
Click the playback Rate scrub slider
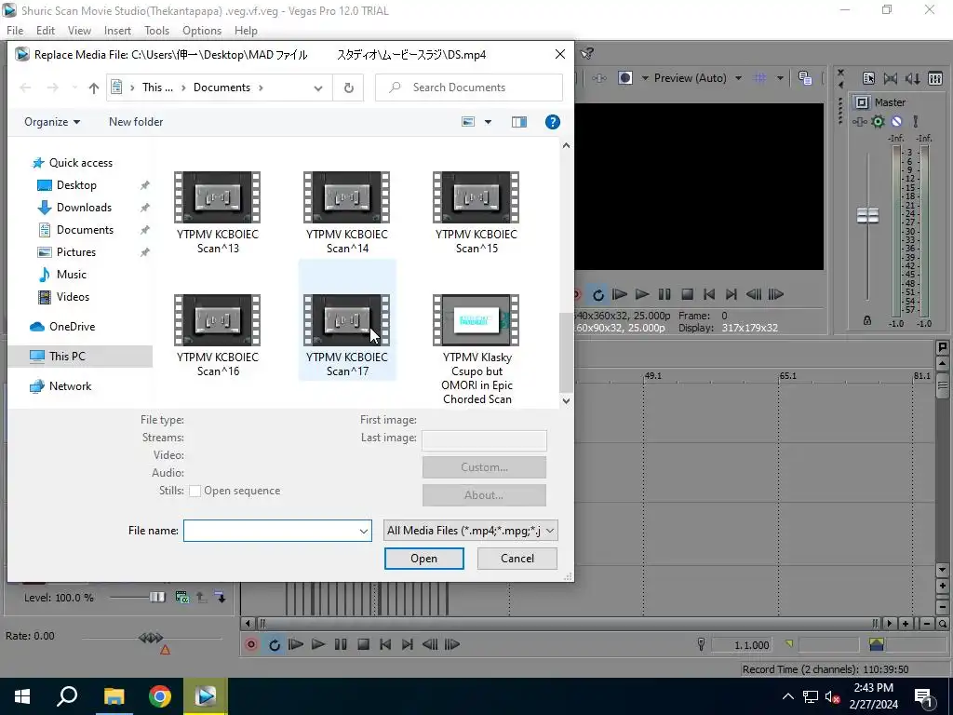click(151, 638)
